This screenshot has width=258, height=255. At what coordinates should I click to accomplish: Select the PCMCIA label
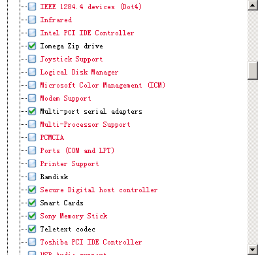(x=52, y=137)
